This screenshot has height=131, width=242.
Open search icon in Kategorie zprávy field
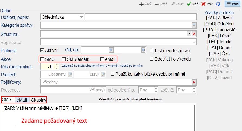[194, 25]
